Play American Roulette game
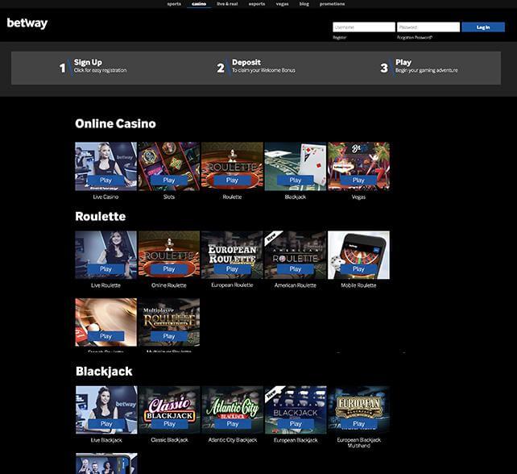 pyautogui.click(x=296, y=269)
